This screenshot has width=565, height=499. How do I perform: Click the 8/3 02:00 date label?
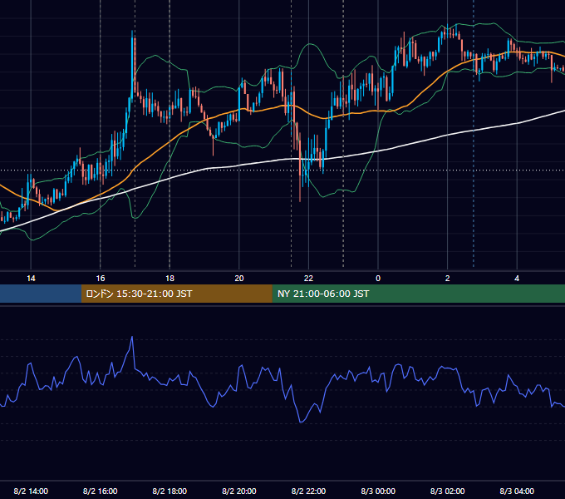(x=448, y=491)
